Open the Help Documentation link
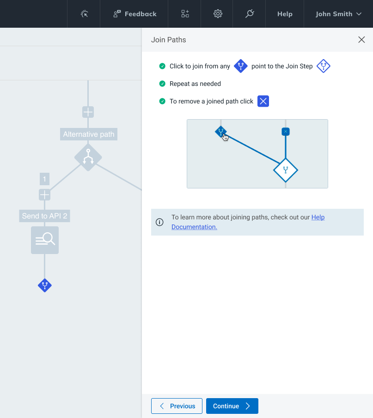This screenshot has height=418, width=373. 194,227
